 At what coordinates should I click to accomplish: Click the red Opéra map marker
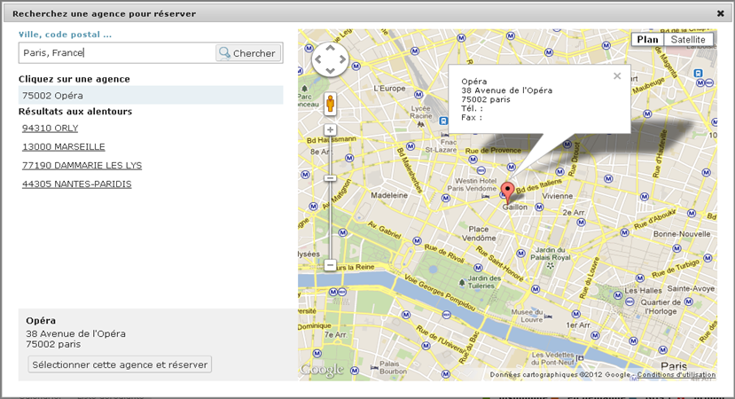tap(508, 191)
